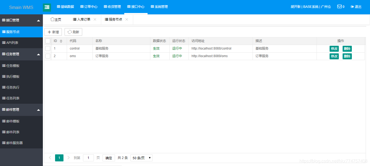Switch to the 主页 tab

(x=56, y=19)
